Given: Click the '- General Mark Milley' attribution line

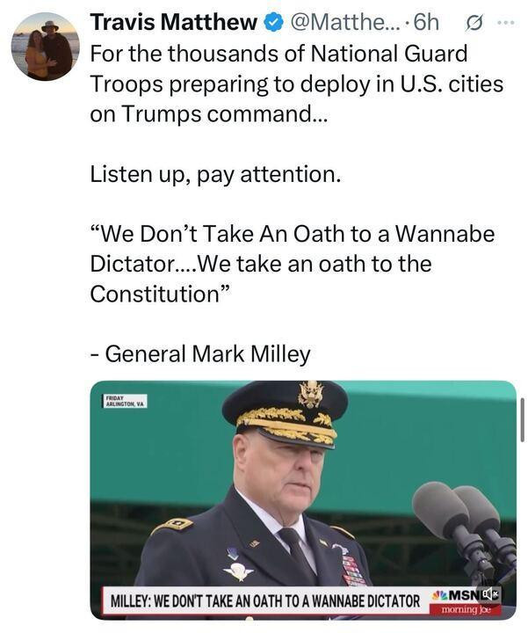Looking at the screenshot, I should (200, 354).
